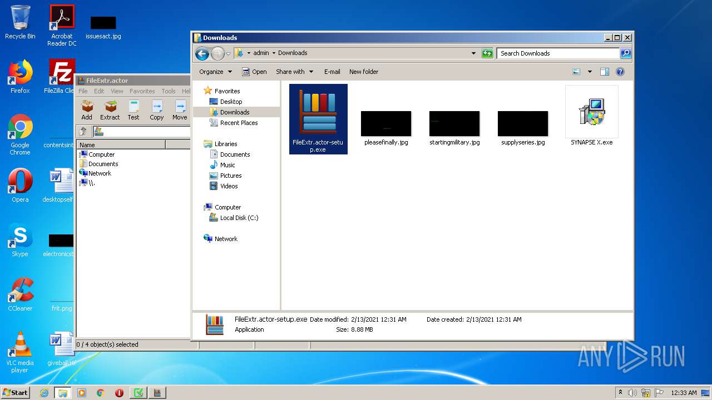Select the pleasefinally.jpg thumbnail
712x400 pixels.
tap(386, 124)
